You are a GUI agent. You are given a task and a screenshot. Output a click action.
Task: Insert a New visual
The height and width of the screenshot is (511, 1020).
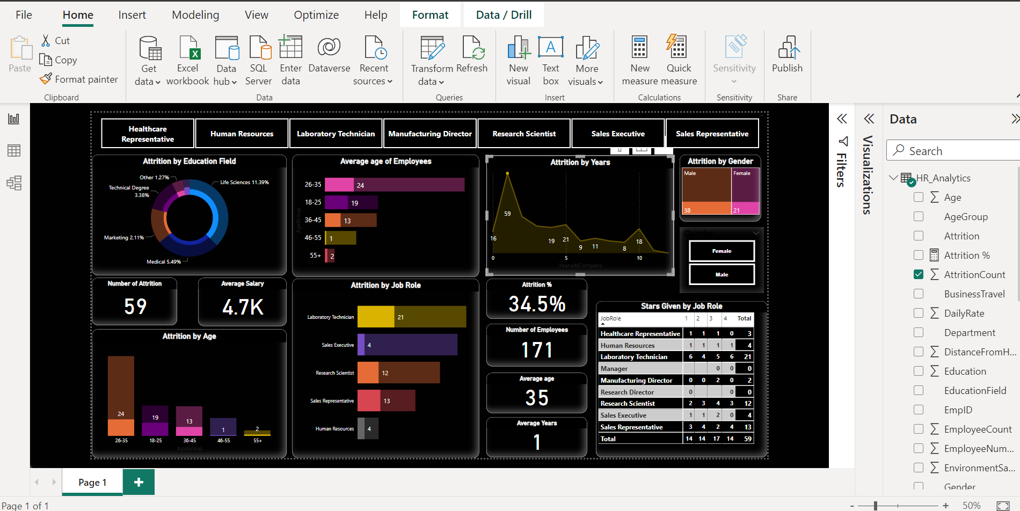click(518, 59)
